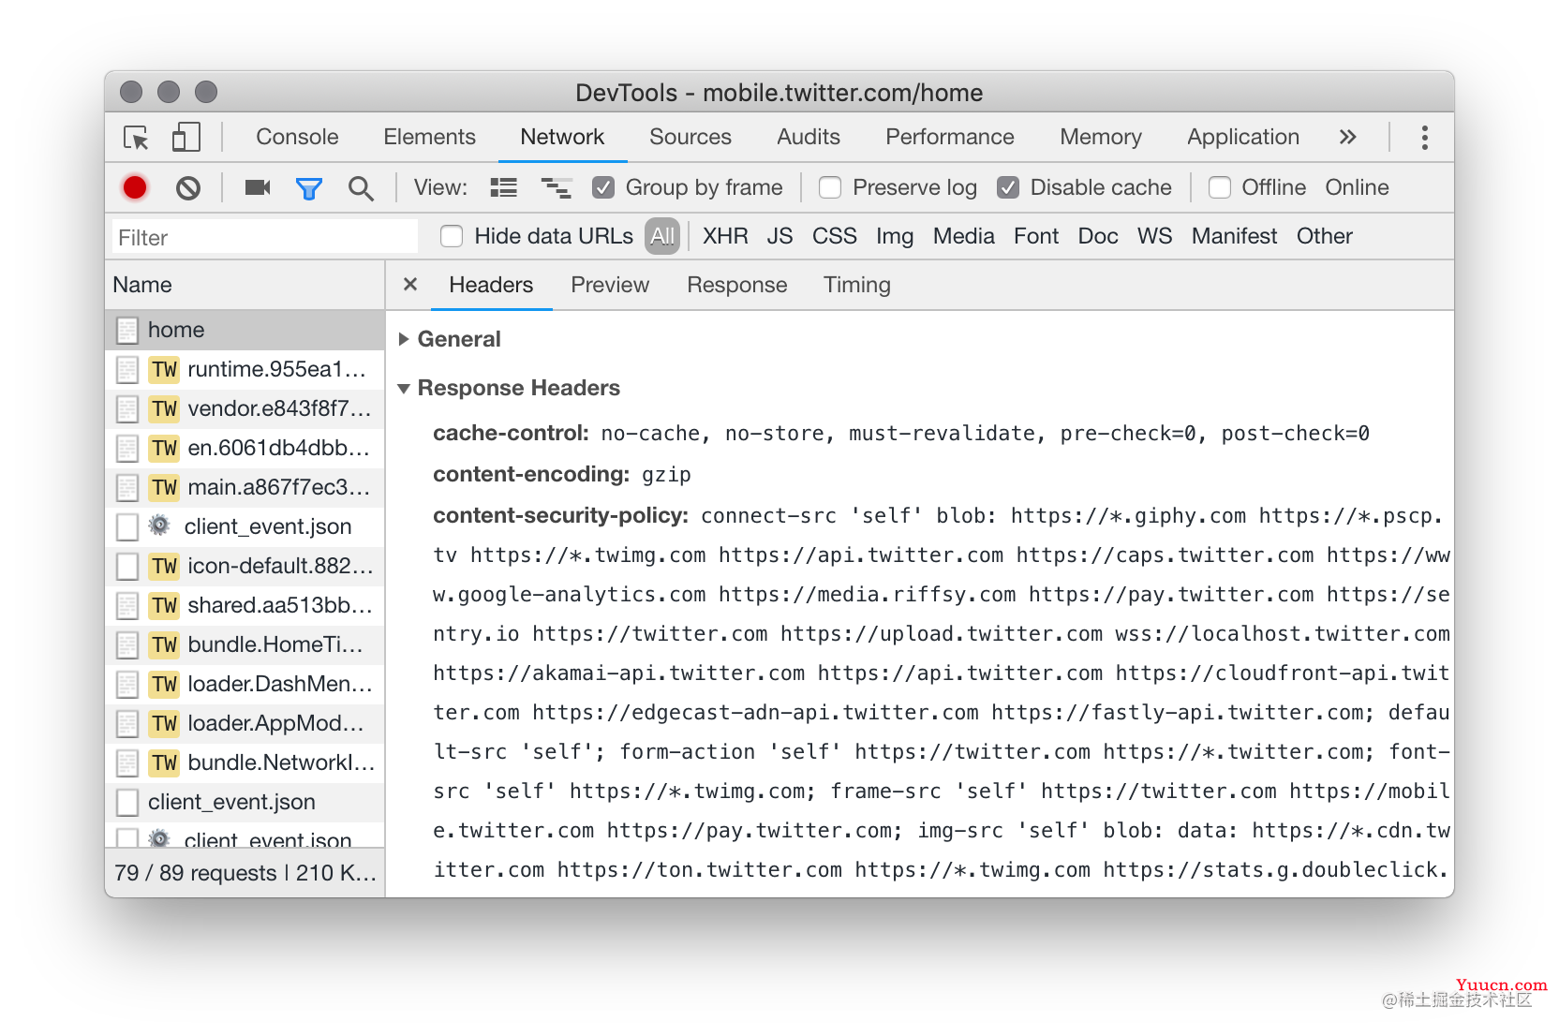
Task: Click the TW badge on runtime.955ea1 row
Action: [164, 369]
